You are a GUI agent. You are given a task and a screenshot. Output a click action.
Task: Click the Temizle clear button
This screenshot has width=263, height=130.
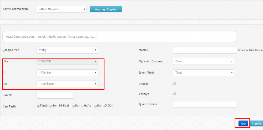[x=257, y=124]
